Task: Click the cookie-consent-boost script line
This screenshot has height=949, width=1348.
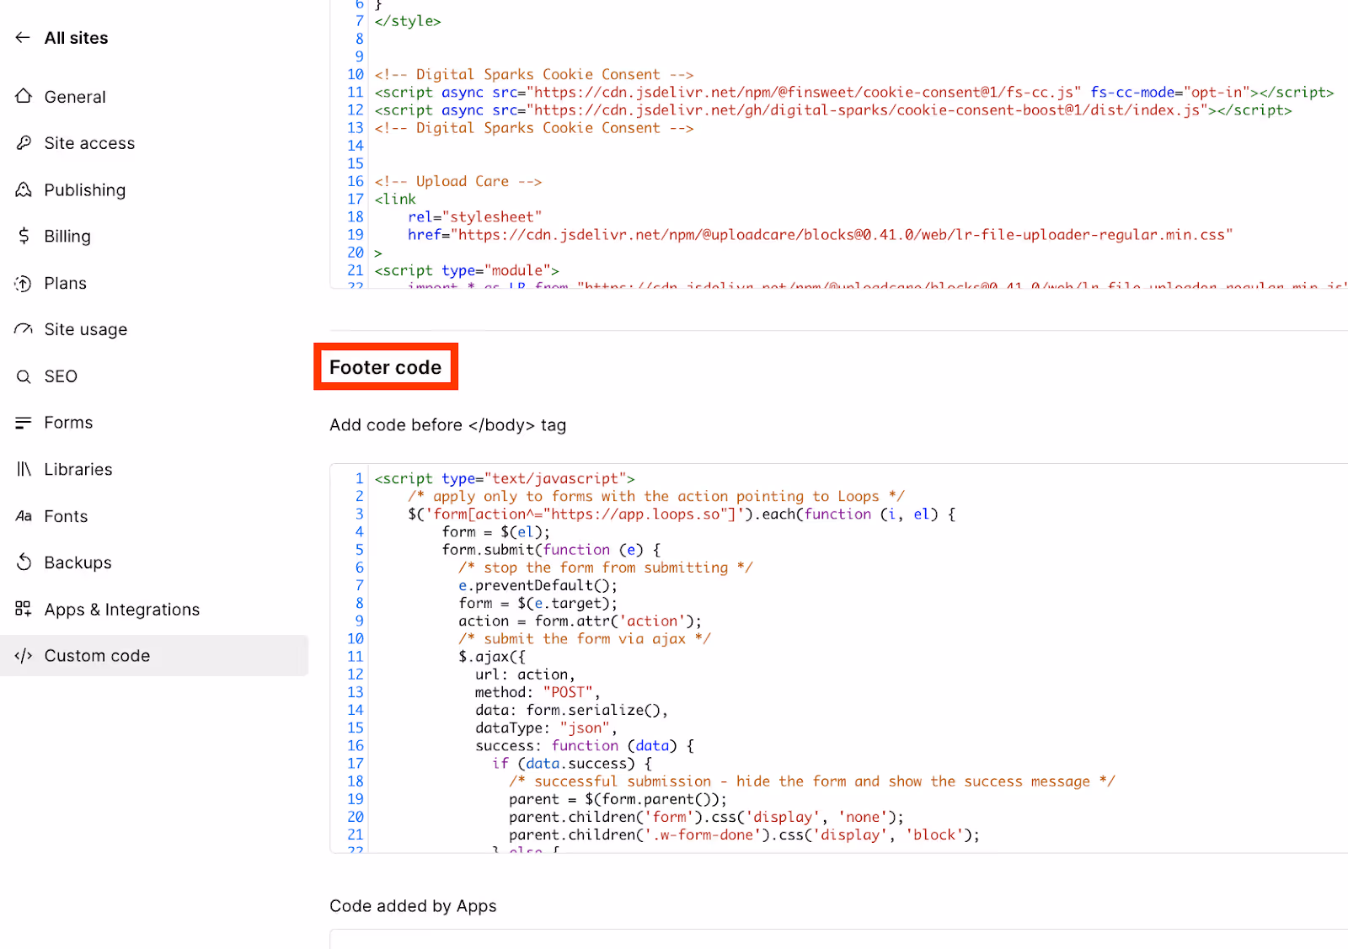Action: tap(833, 110)
